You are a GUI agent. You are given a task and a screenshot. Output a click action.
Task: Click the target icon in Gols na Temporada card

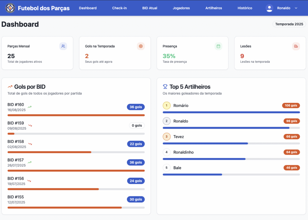pos(141,46)
